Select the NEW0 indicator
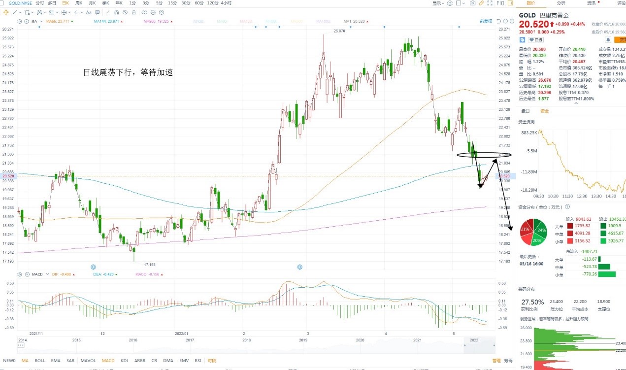 (x=10, y=361)
